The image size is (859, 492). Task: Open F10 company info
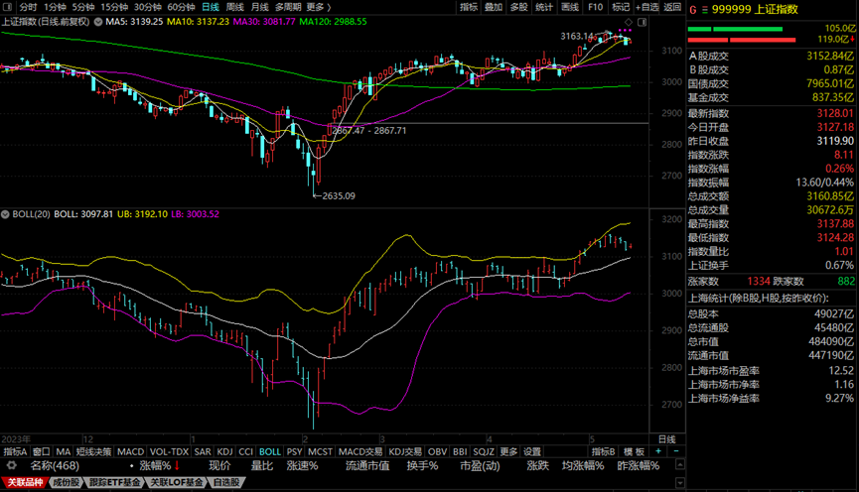596,7
